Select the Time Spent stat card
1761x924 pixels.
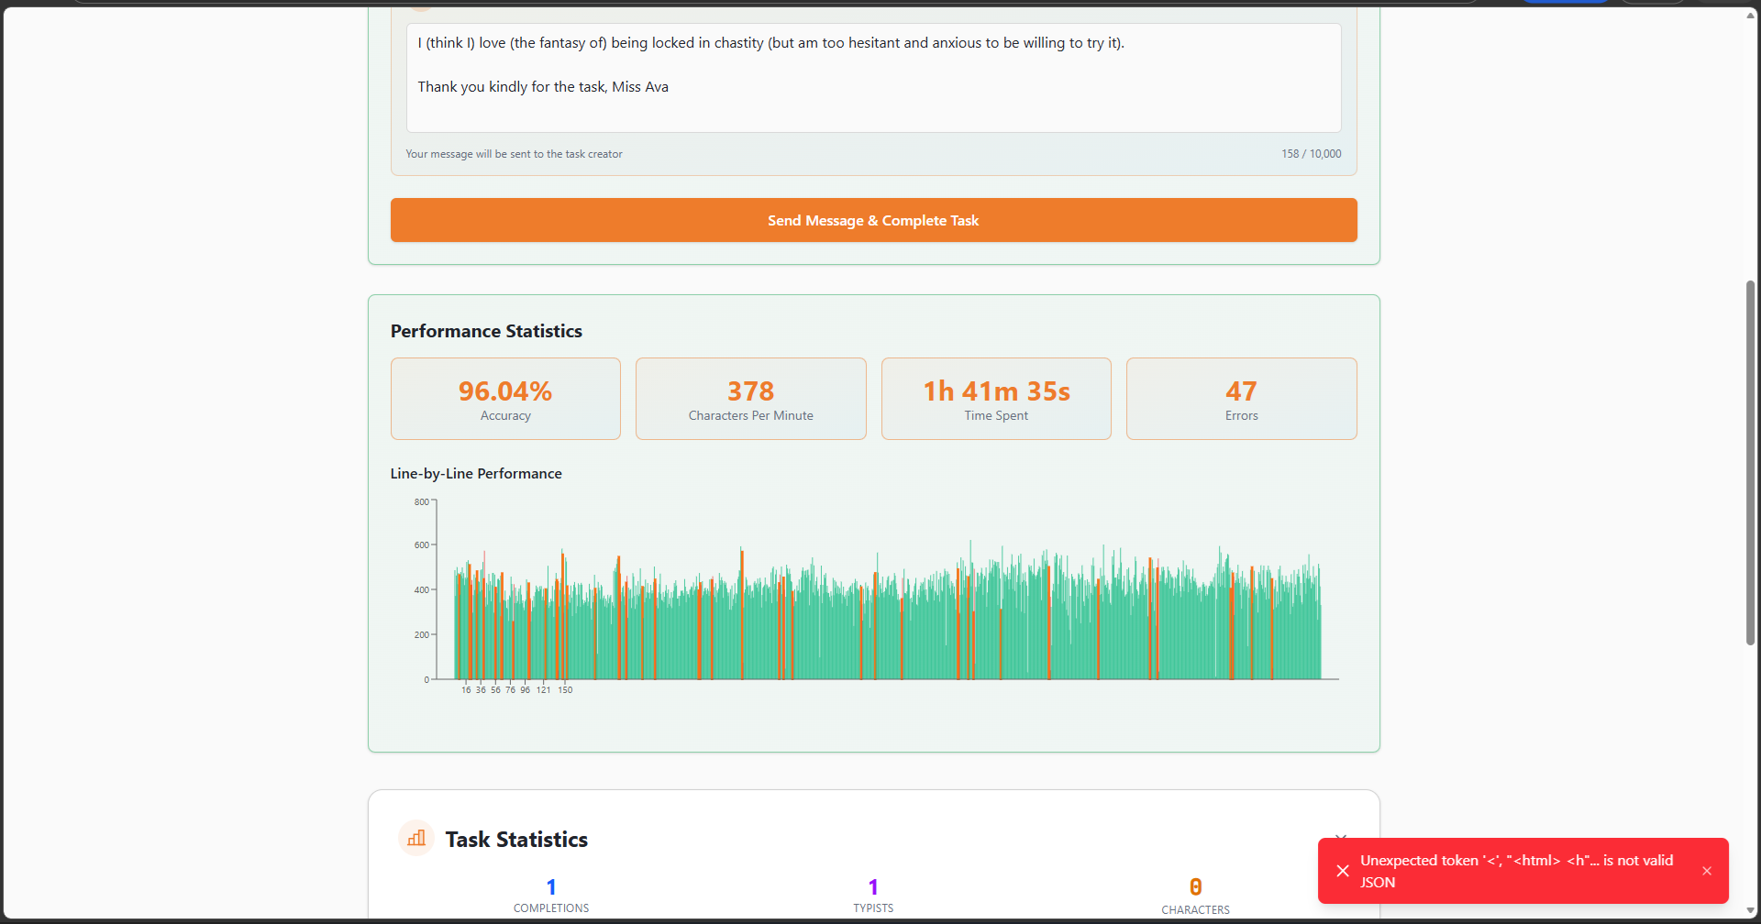996,399
